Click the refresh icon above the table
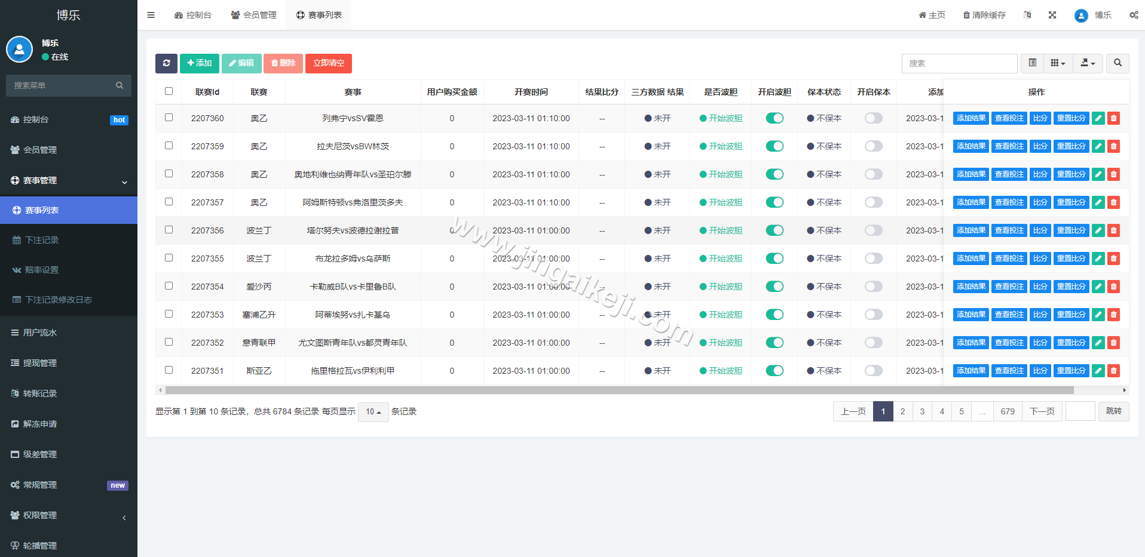 (166, 63)
